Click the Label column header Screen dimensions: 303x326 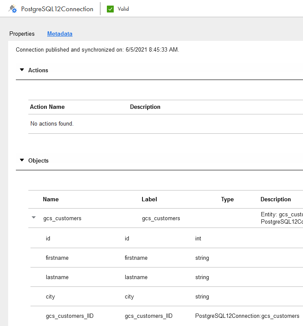[x=149, y=200]
